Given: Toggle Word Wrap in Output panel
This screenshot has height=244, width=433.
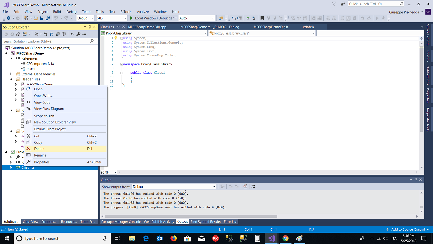Looking at the screenshot, I should coord(254,187).
